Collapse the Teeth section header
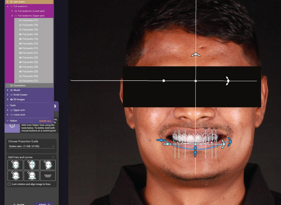281x205 pixels. click(7, 105)
